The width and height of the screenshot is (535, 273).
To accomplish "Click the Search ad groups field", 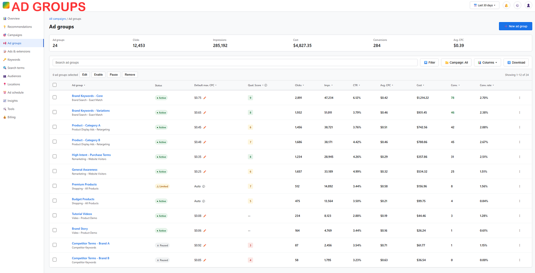I will (235, 62).
